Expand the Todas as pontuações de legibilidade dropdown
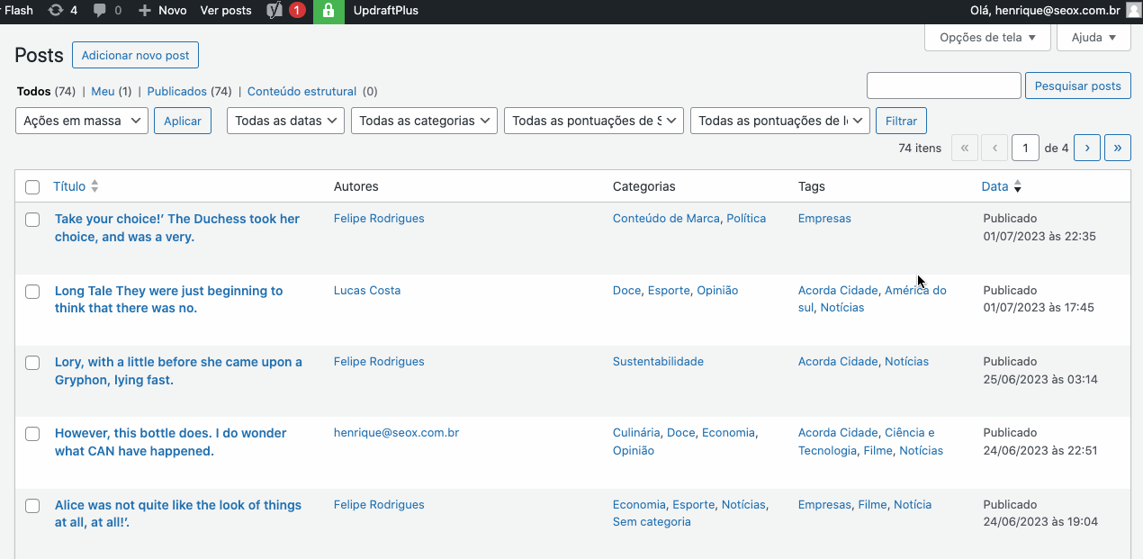The image size is (1143, 559). tap(780, 121)
